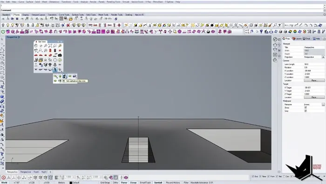Toggle SmartTrack in status bar
This screenshot has height=184, width=326.
coord(145,183)
